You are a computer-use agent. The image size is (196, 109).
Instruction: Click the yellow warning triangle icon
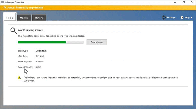19,78
